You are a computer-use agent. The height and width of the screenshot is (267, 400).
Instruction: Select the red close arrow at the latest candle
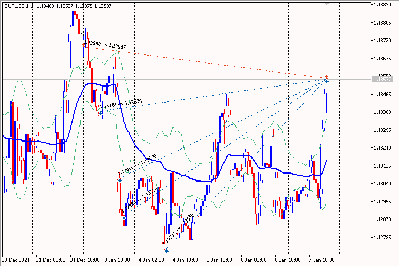point(327,76)
